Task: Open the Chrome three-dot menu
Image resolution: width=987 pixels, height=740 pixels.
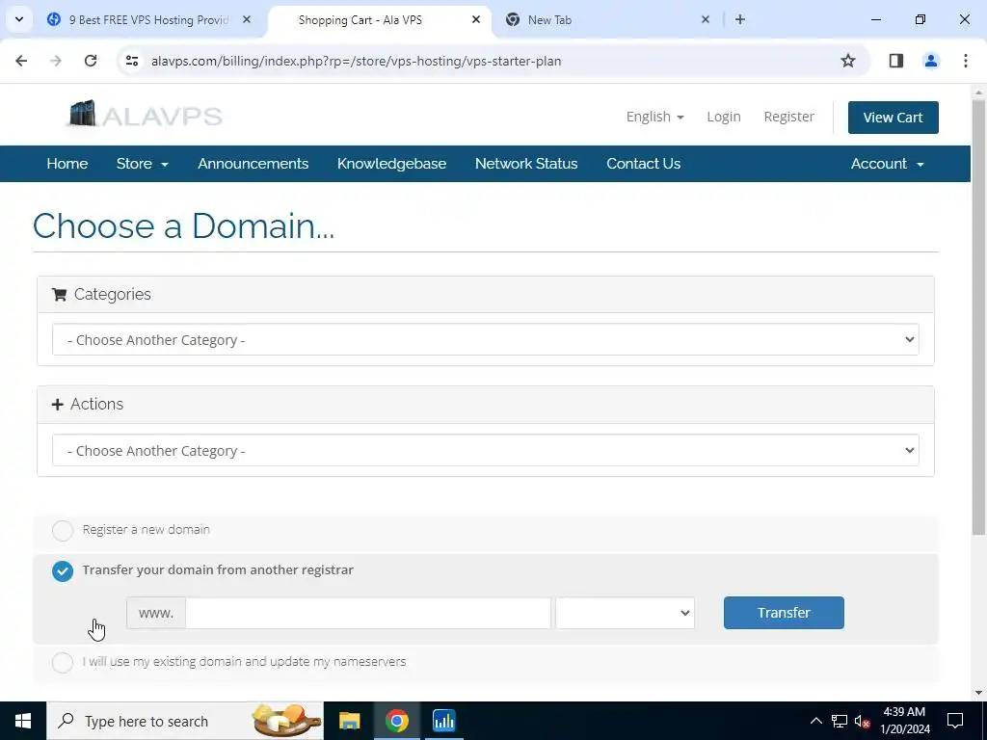Action: point(966,61)
